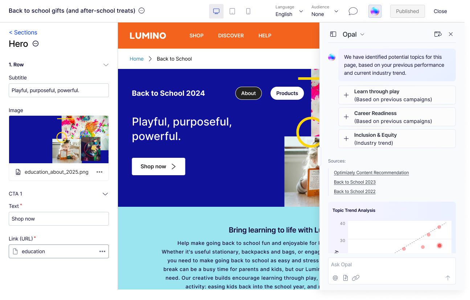This screenshot has width=470, height=300.
Task: Add the Learn through play topic
Action: [x=346, y=95]
